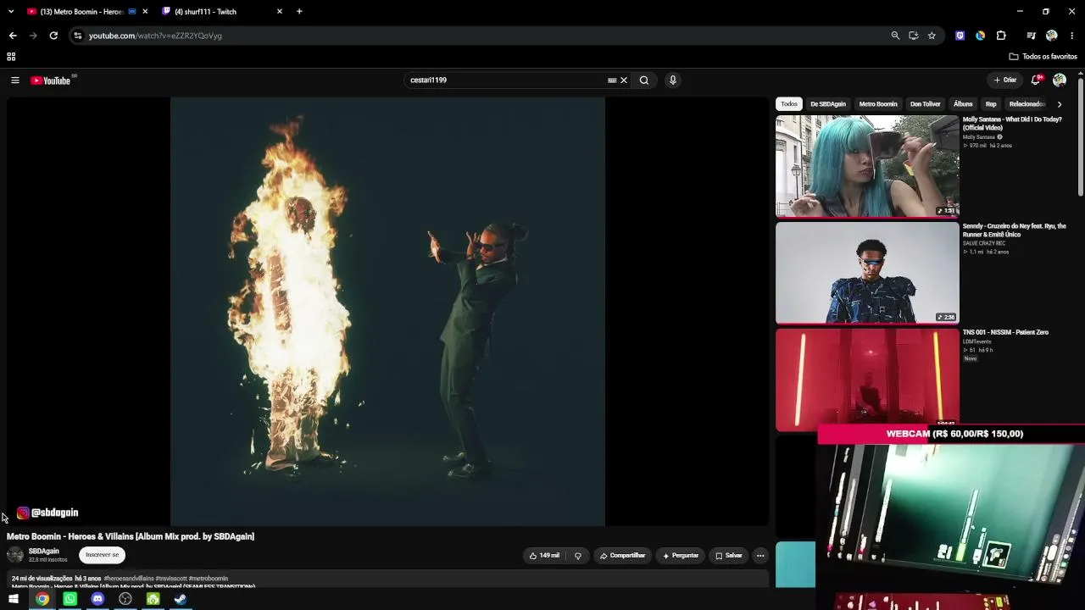
Task: Open the browser media controls icon
Action: (x=1031, y=36)
